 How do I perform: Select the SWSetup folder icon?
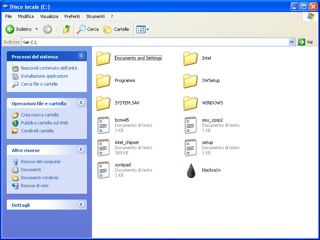click(x=190, y=81)
